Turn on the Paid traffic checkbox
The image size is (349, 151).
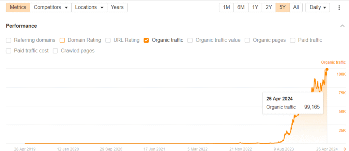coord(293,40)
